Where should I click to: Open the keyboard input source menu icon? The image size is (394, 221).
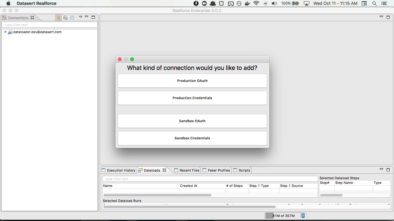tap(364, 3)
